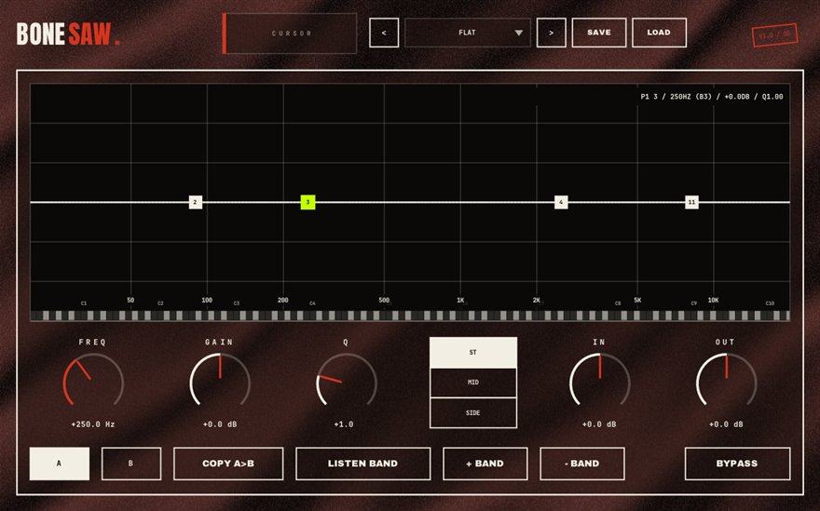The width and height of the screenshot is (820, 511).
Task: Click the 1K frequency label
Action: click(x=460, y=301)
